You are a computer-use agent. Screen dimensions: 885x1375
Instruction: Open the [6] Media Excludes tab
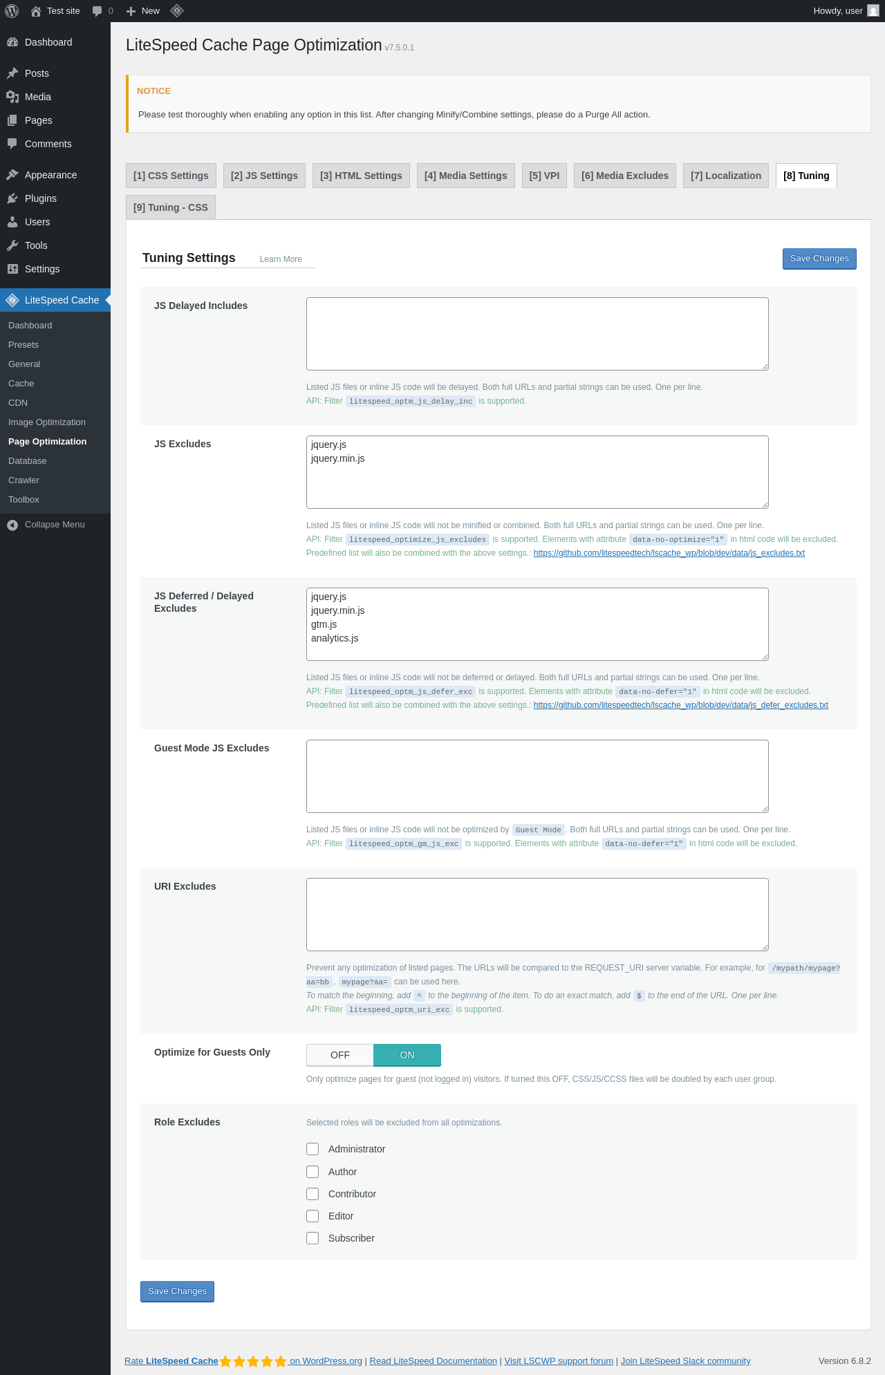click(625, 176)
